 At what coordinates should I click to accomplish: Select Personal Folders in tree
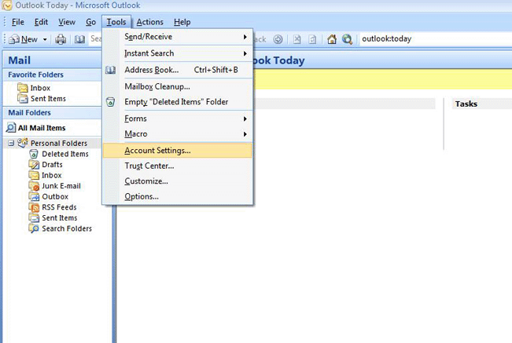click(59, 144)
